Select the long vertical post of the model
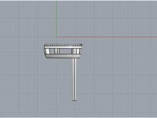Viewport: 157px width, 118px height. click(74, 79)
